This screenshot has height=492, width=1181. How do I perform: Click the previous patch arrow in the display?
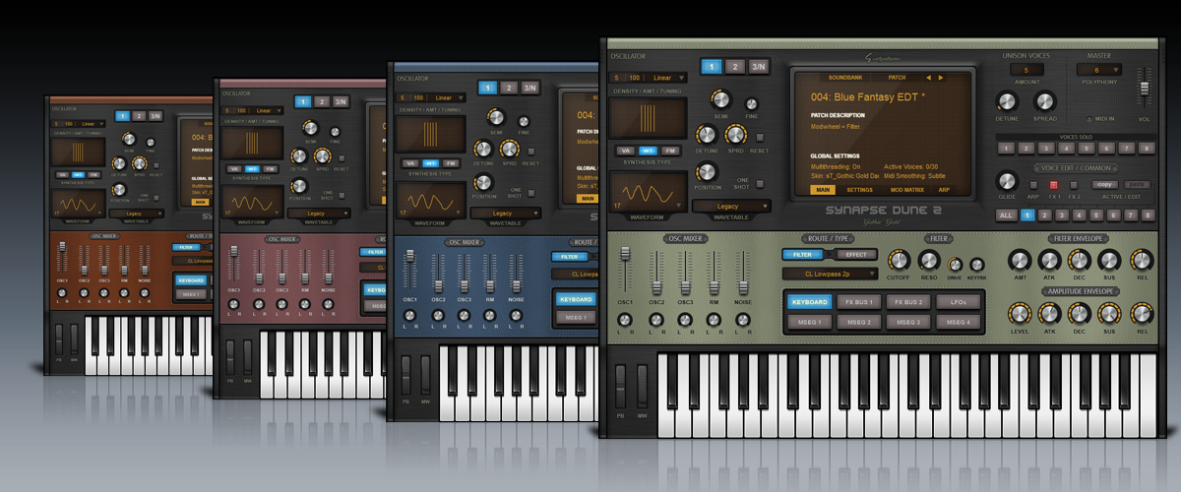[x=926, y=77]
